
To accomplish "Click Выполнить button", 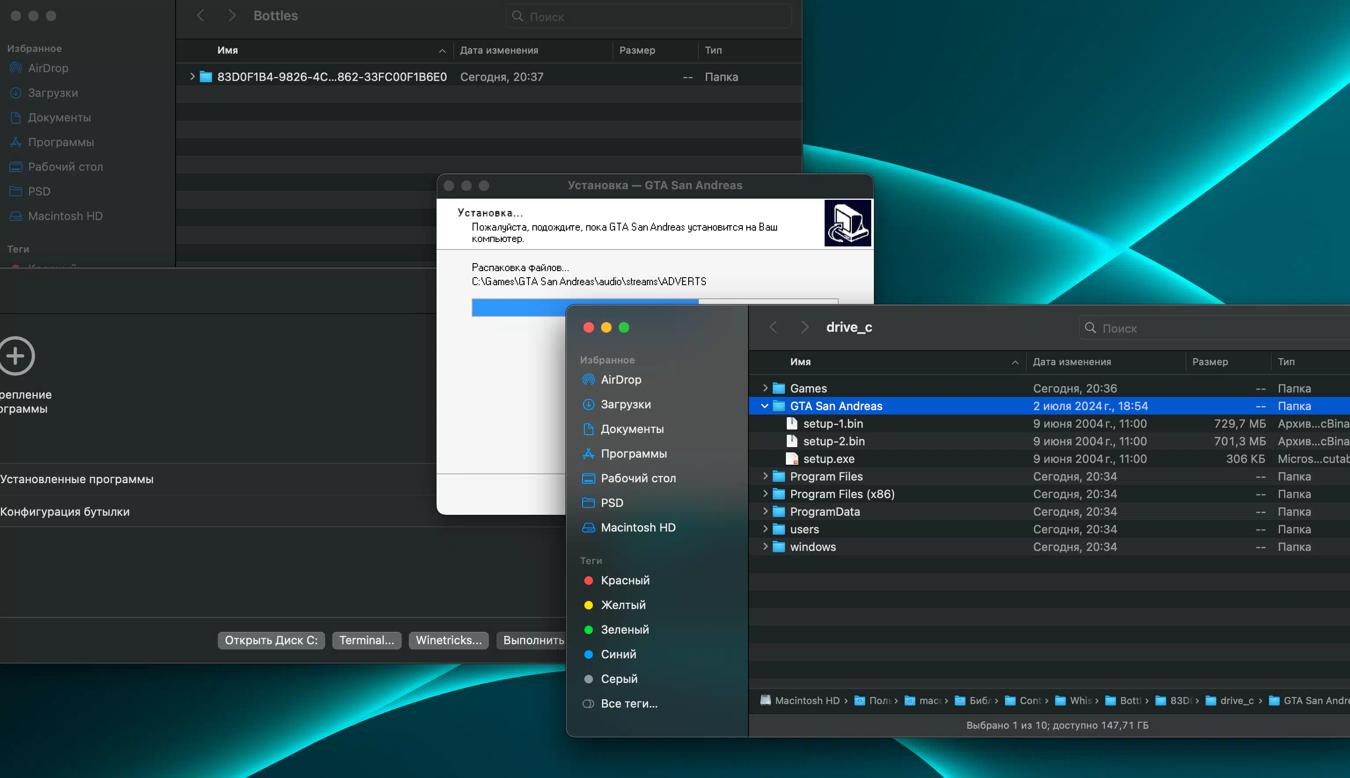I will tap(531, 640).
